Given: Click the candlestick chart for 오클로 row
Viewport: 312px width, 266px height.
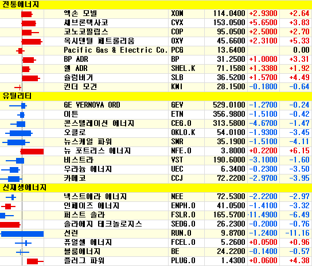Looking at the screenshot, I should (19, 133).
